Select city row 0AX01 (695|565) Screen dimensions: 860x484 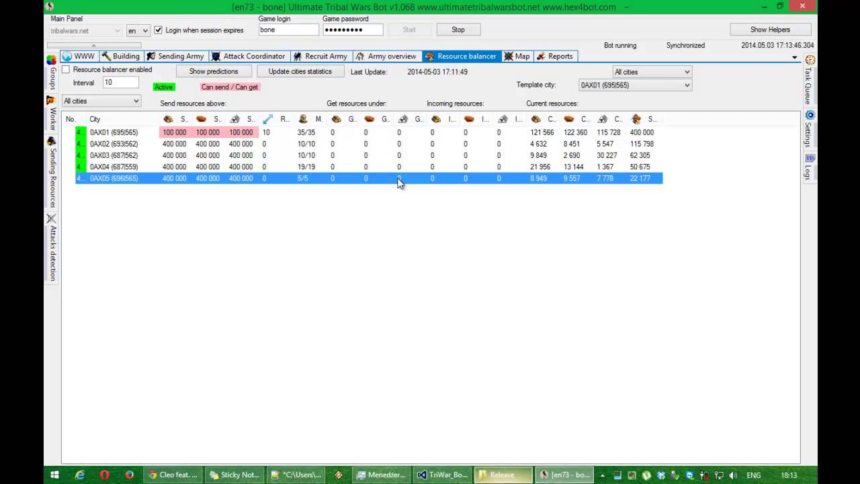click(x=369, y=132)
